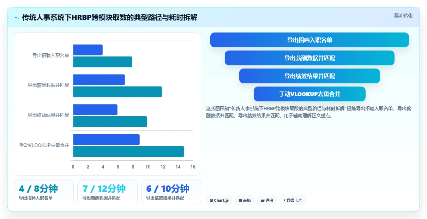Click the Chart.js tag chip
The image size is (427, 219).
coord(219,200)
